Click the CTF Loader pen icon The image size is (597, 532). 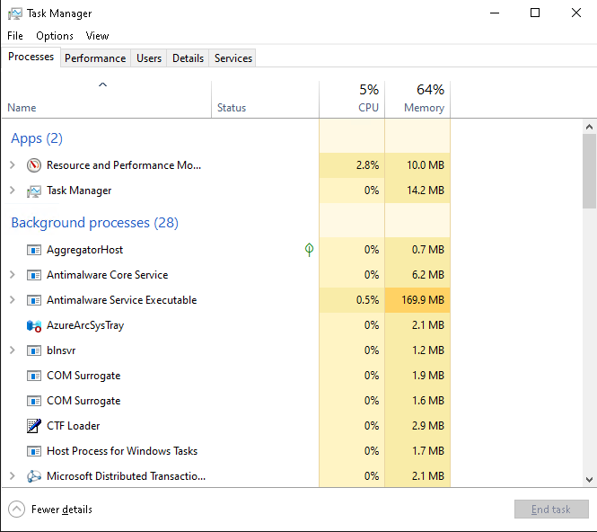pyautogui.click(x=34, y=426)
